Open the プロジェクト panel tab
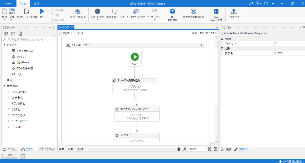305x163 pixels. coord(10,149)
